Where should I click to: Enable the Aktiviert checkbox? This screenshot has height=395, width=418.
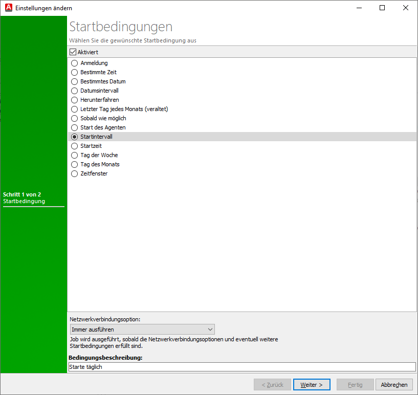[x=72, y=52]
